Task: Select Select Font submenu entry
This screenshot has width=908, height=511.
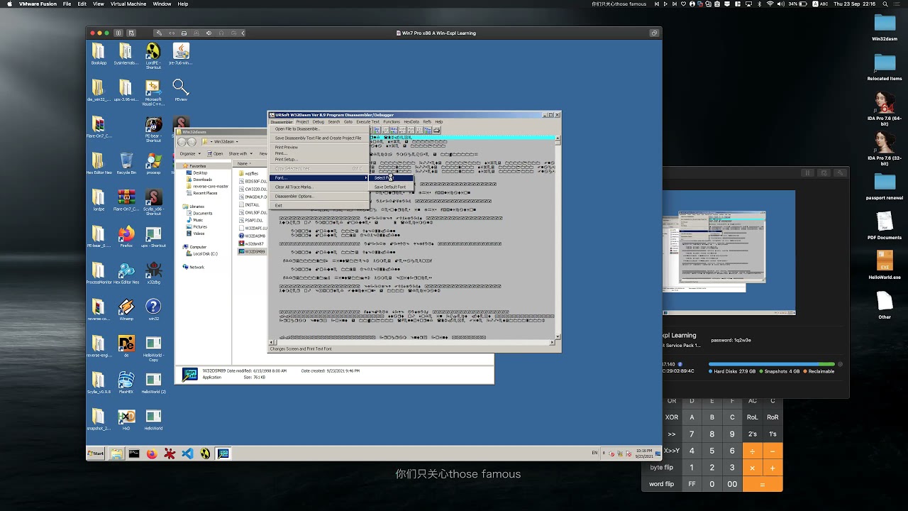Action: pos(391,177)
